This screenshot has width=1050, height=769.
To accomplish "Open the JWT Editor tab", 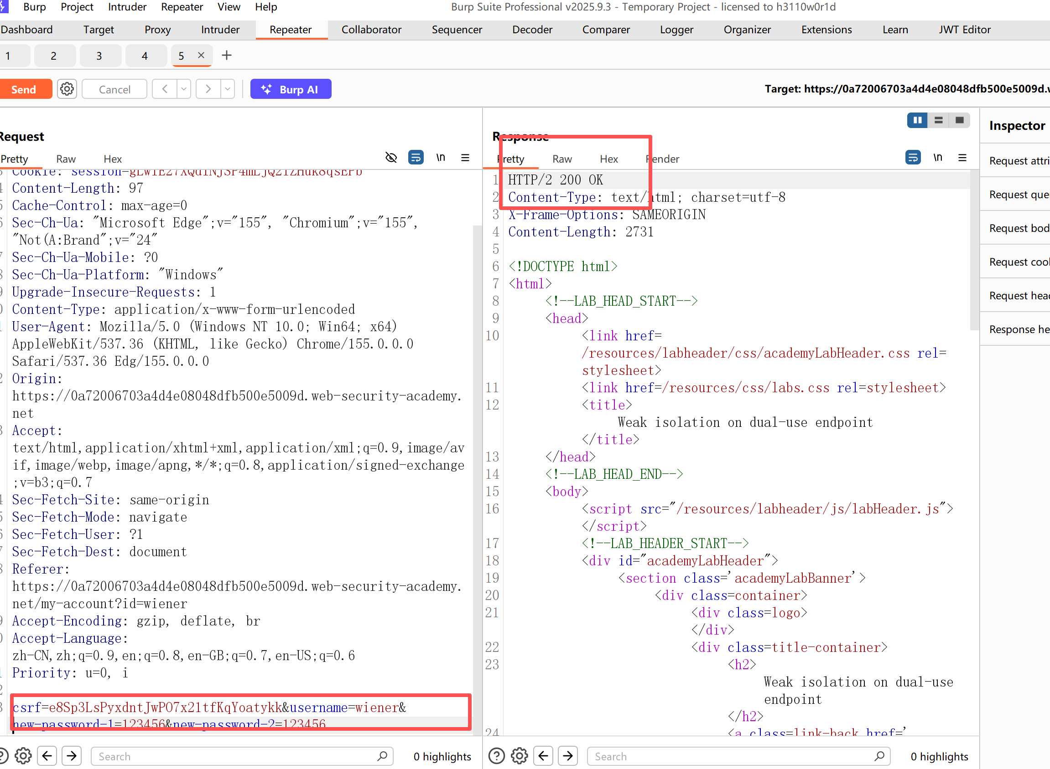I will (965, 29).
